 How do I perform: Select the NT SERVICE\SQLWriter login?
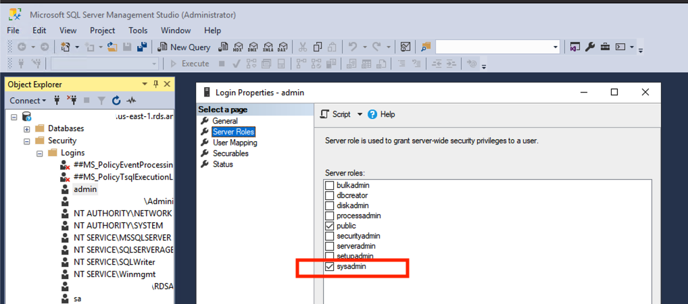[114, 262]
